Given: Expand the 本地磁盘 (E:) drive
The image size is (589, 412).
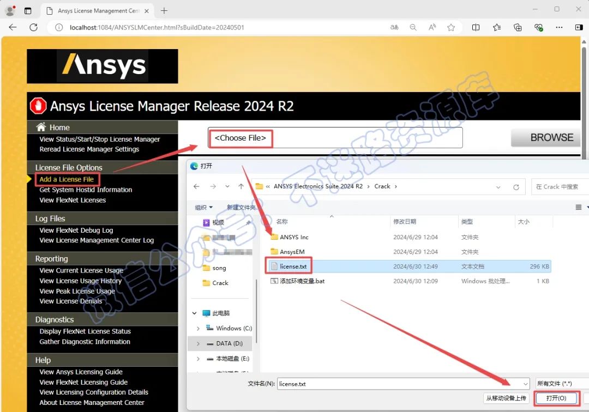Looking at the screenshot, I should (x=198, y=359).
